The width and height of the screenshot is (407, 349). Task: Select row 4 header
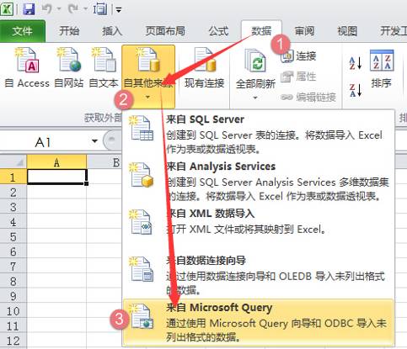point(13,221)
